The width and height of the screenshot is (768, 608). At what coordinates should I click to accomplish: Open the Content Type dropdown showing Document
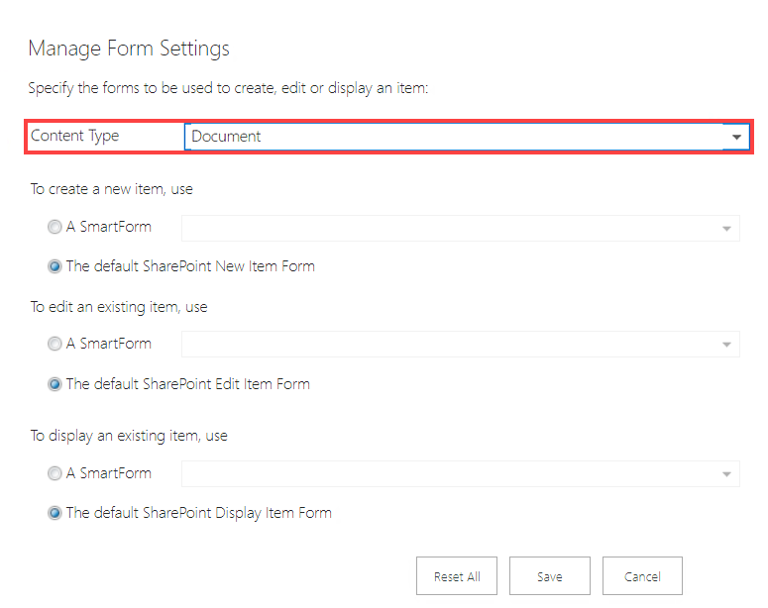(x=467, y=136)
